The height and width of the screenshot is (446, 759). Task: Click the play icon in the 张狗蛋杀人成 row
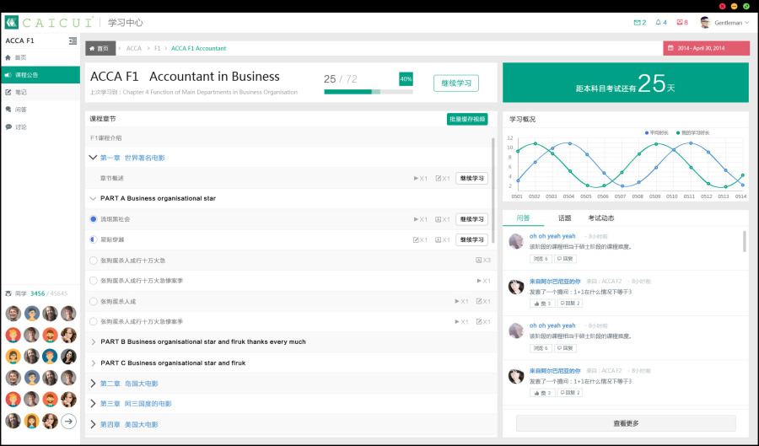coord(457,301)
